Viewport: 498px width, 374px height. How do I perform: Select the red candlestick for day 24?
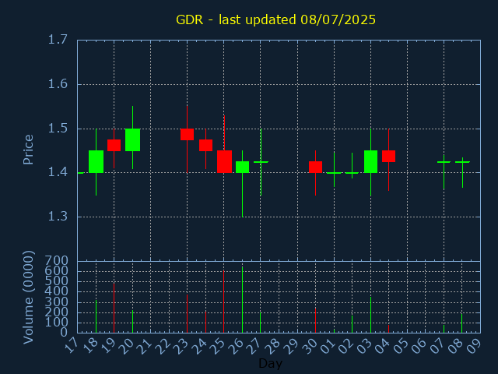[x=205, y=146]
